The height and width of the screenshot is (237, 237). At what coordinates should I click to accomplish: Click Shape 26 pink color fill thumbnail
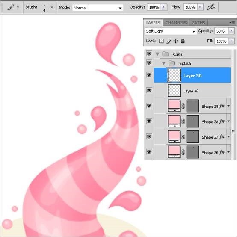coord(174,152)
